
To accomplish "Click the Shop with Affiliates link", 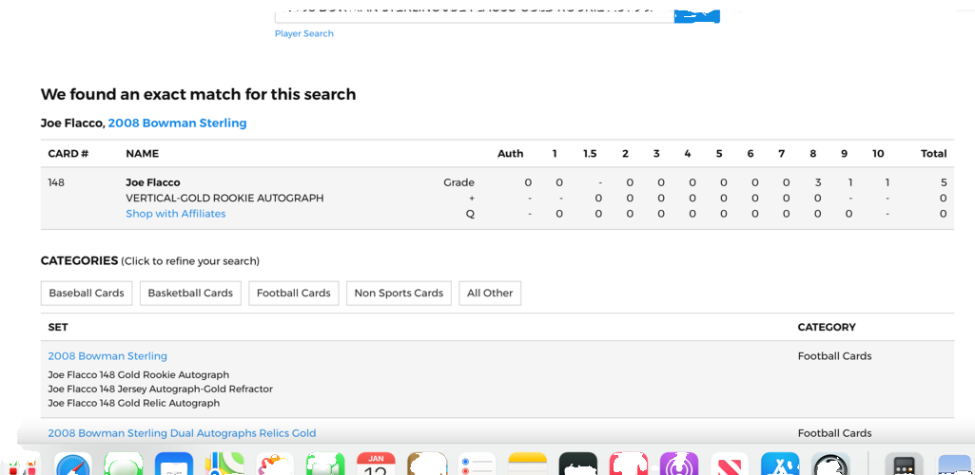I will (176, 214).
